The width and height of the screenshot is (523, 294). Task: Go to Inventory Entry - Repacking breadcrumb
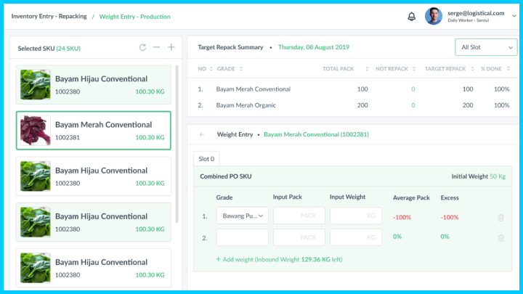(48, 16)
